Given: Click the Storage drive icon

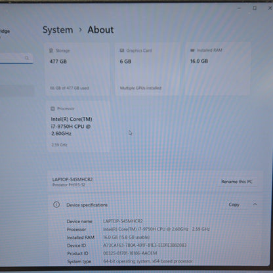Looking at the screenshot, I should click(51, 51).
